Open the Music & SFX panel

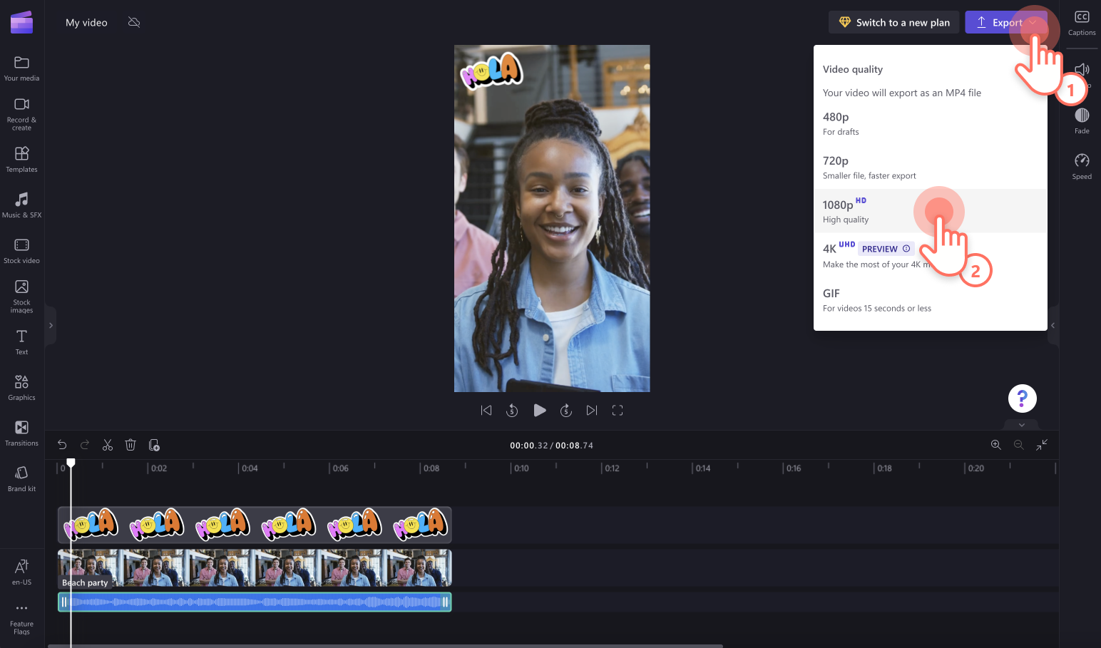[21, 205]
